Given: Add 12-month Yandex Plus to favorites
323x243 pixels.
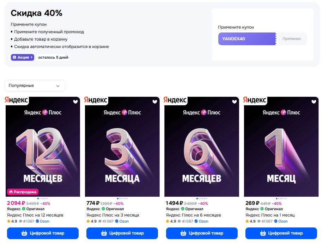Looking at the screenshot, I should (x=75, y=102).
